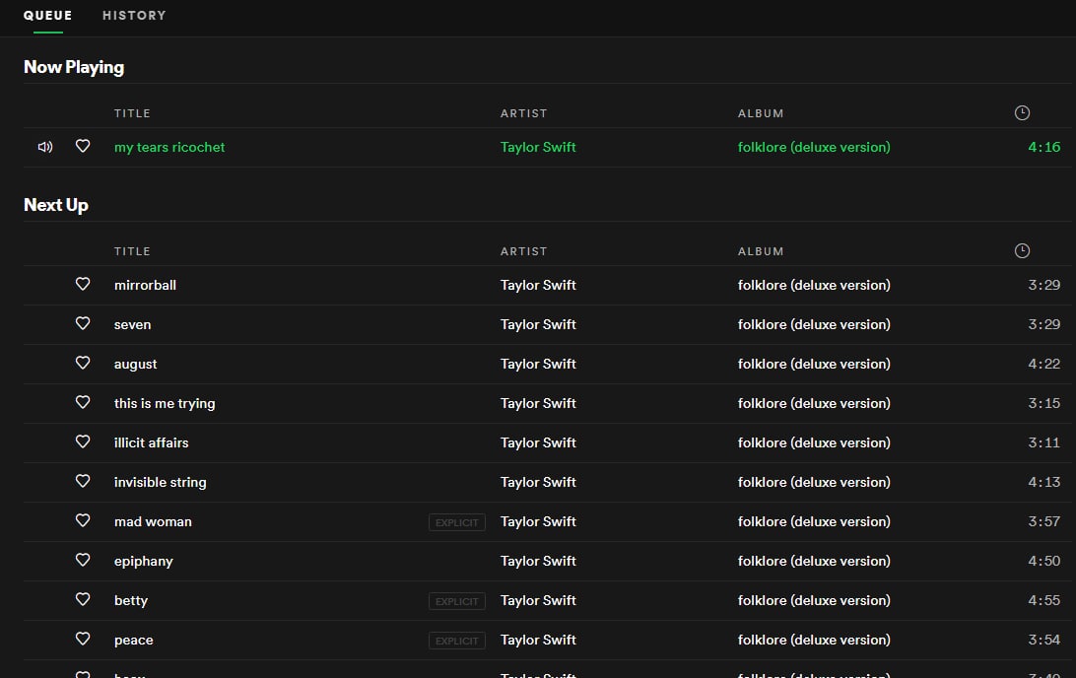This screenshot has height=678, width=1076.
Task: Click the Artist column header under Now Playing
Action: click(x=523, y=113)
